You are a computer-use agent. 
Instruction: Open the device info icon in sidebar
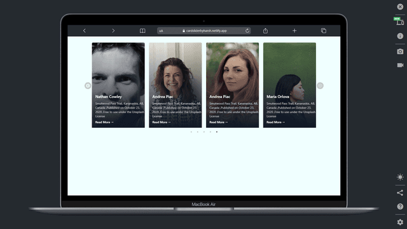pyautogui.click(x=400, y=36)
